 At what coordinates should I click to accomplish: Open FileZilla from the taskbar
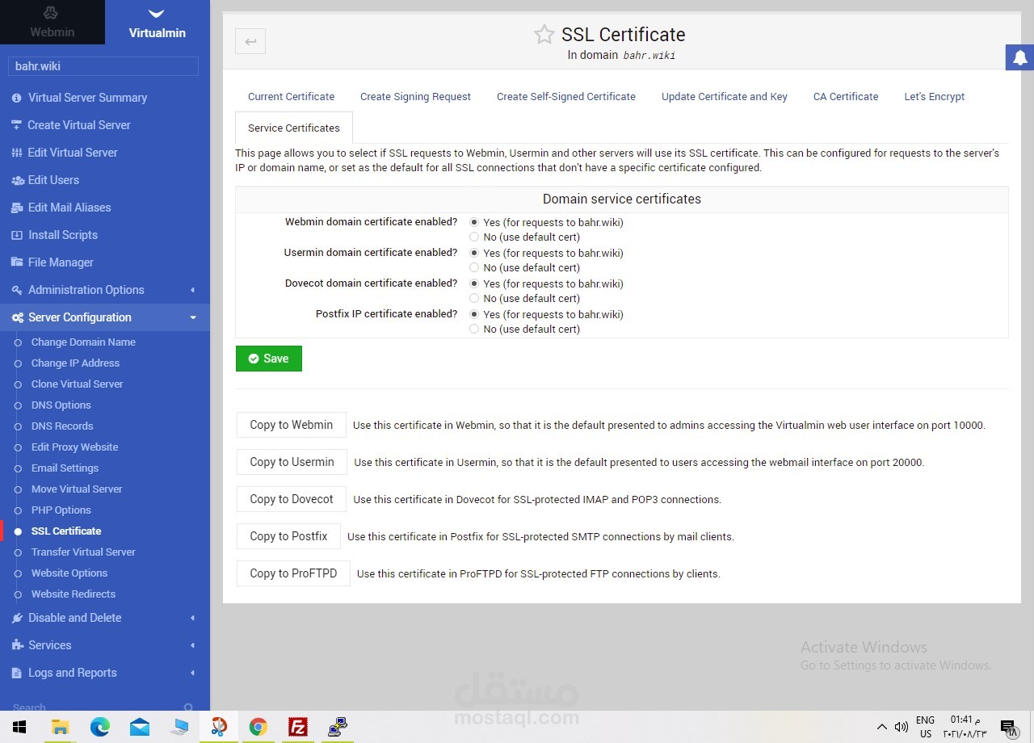pyautogui.click(x=297, y=727)
